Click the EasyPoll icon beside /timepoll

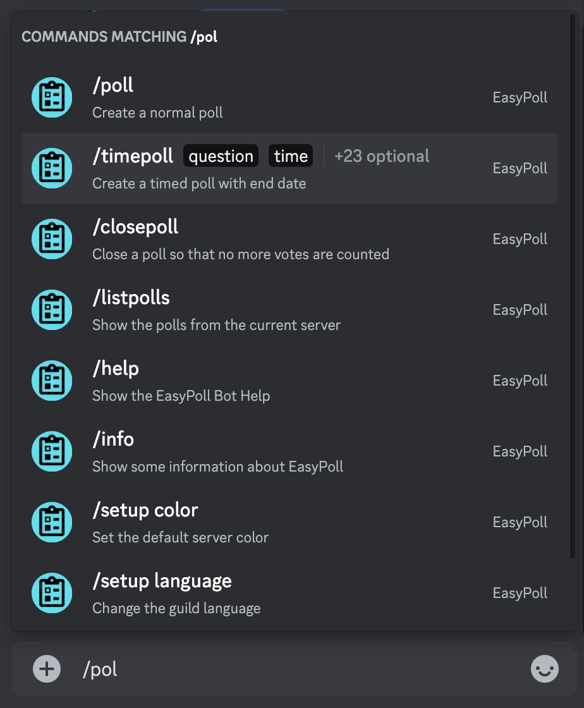(52, 168)
